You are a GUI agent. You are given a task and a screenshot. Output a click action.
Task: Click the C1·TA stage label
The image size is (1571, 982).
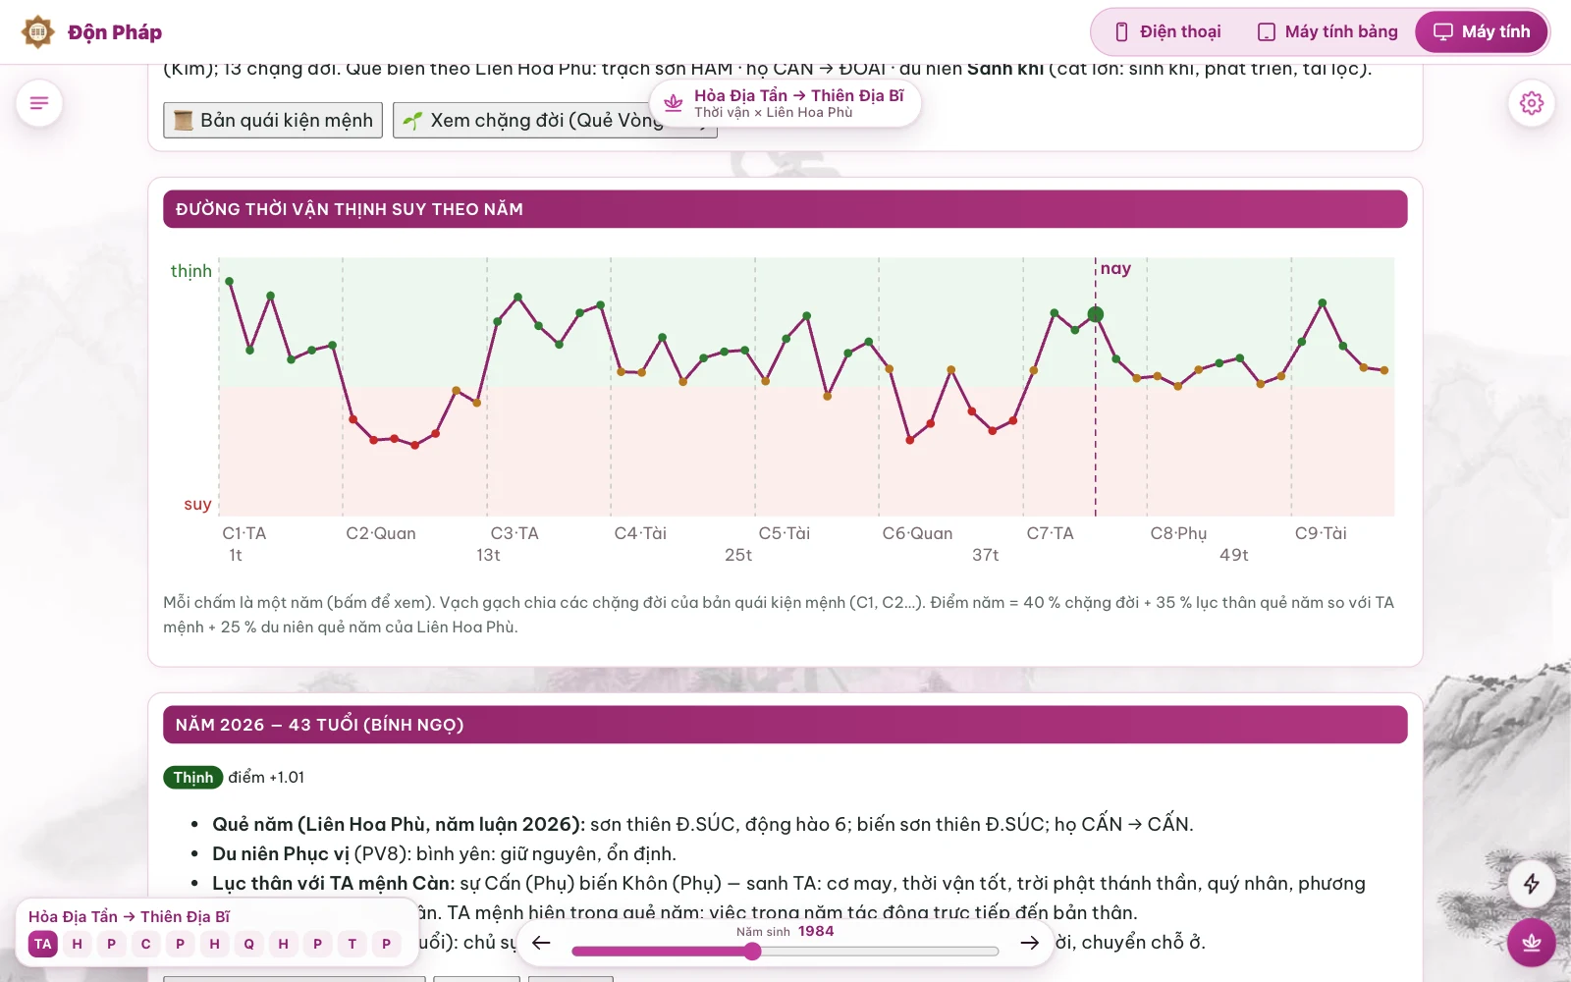[x=244, y=533]
